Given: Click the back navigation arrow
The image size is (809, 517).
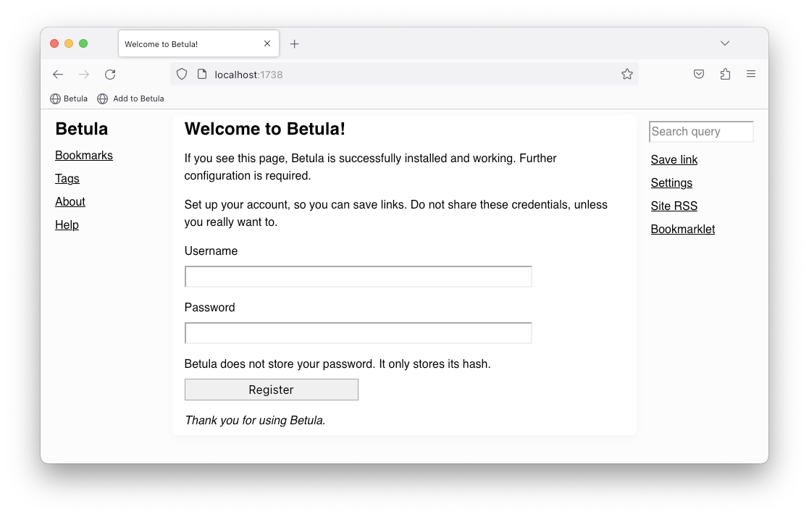Looking at the screenshot, I should tap(58, 75).
